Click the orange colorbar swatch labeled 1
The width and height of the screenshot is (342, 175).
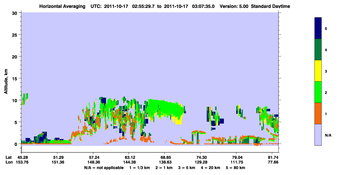tap(318, 113)
